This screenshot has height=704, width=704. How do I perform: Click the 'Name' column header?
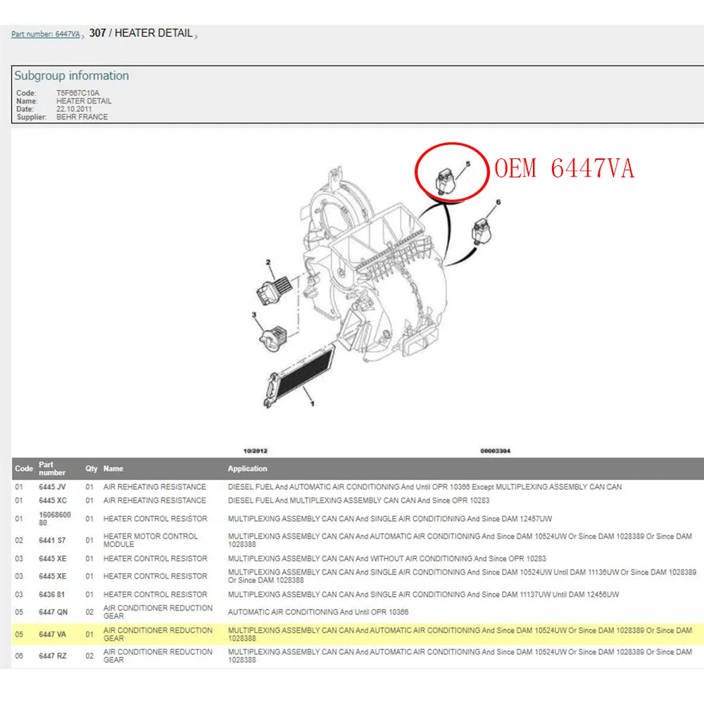coord(113,468)
